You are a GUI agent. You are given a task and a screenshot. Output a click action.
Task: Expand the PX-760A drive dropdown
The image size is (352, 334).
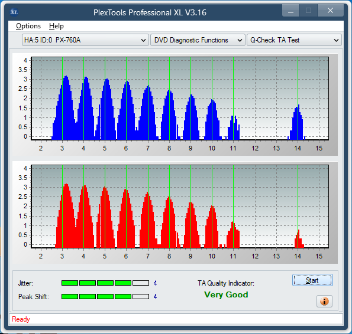point(85,40)
